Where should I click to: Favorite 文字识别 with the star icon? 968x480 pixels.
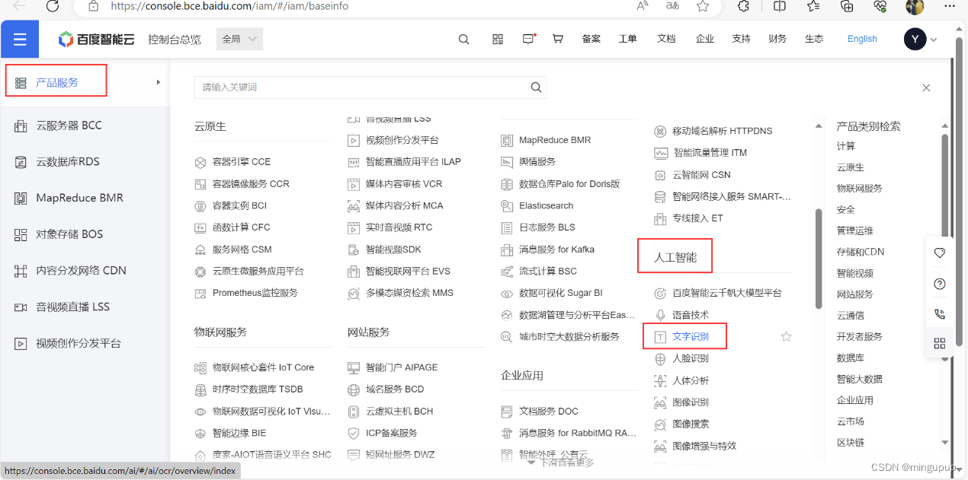pos(786,336)
